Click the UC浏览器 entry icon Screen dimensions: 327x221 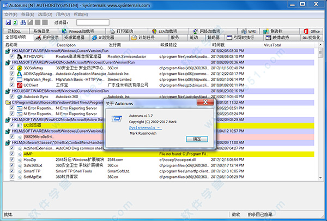20,126
